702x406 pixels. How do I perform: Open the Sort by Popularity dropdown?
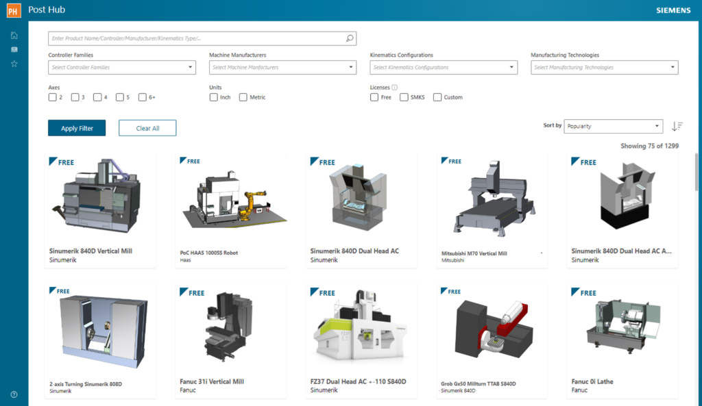[x=612, y=126]
